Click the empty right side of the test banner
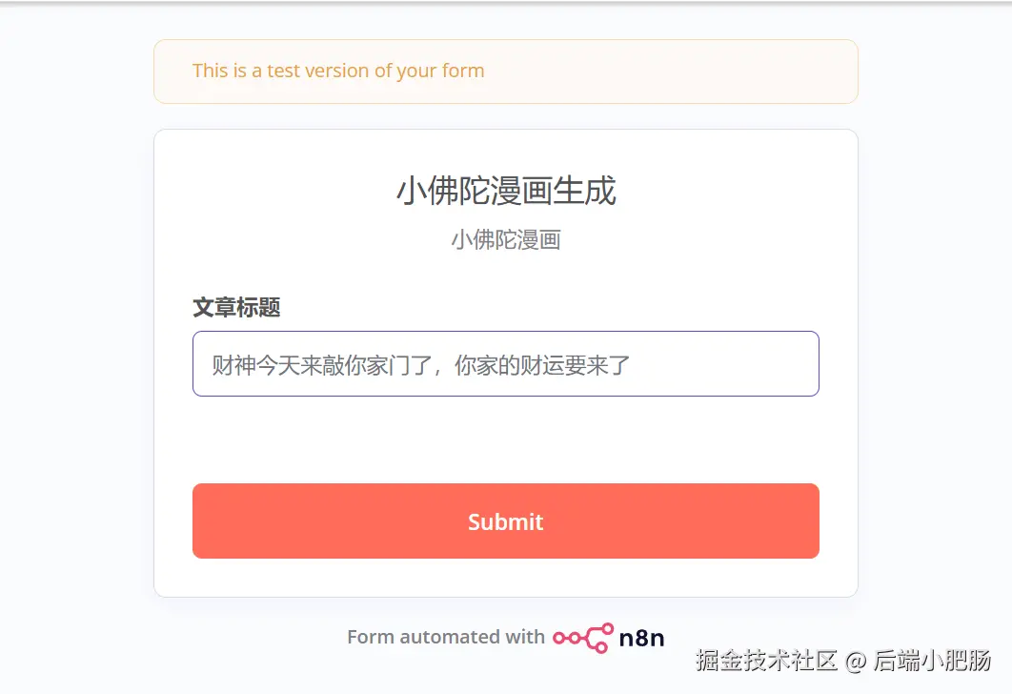This screenshot has width=1012, height=694. click(715, 71)
